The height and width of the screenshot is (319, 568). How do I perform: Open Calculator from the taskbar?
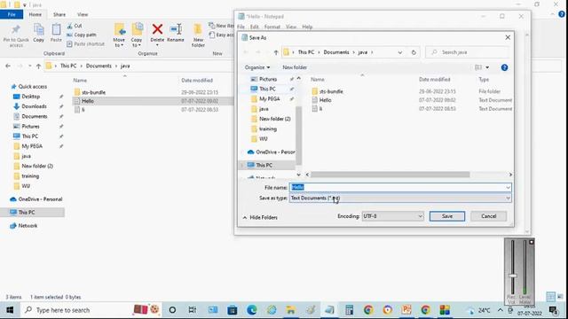349,310
